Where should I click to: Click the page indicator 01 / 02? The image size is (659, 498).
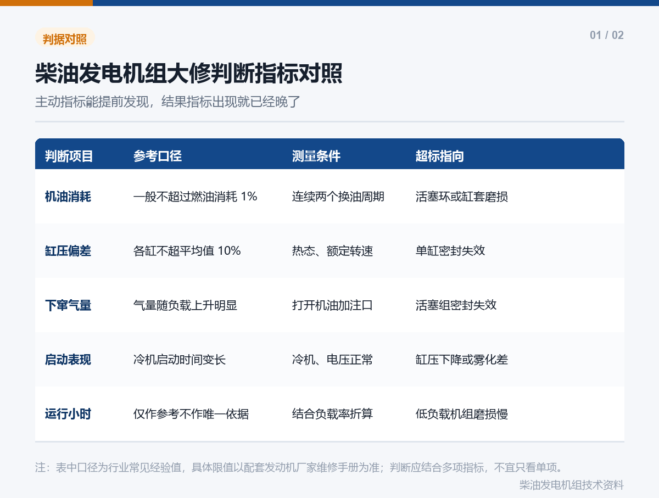pyautogui.click(x=607, y=35)
